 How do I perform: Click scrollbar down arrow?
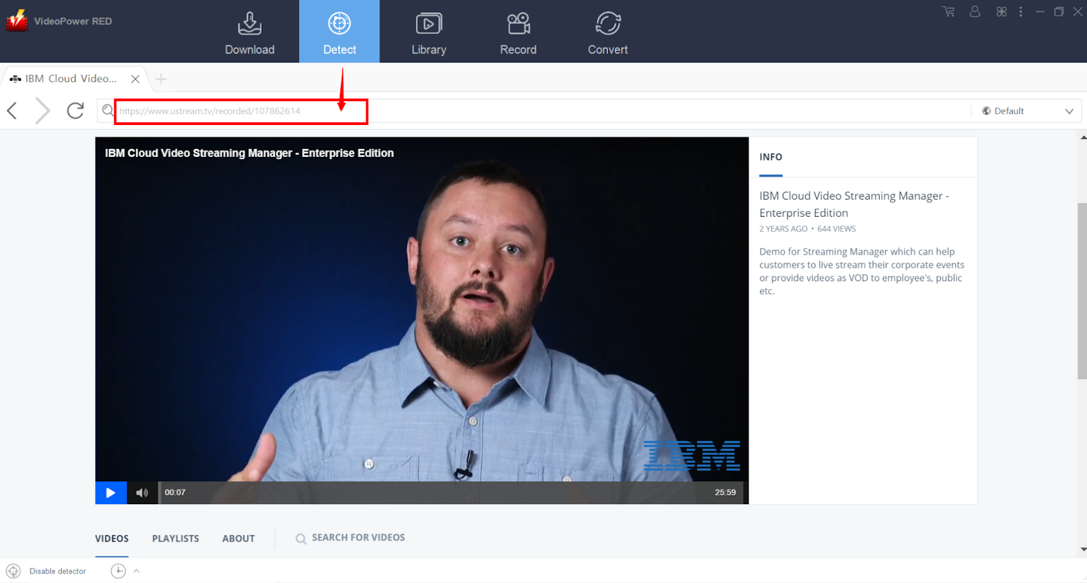(x=1082, y=550)
